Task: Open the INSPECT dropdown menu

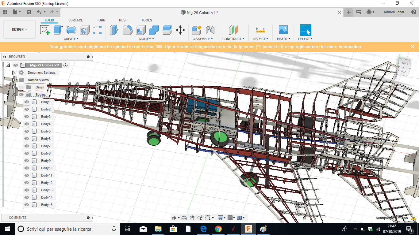Action: point(260,39)
